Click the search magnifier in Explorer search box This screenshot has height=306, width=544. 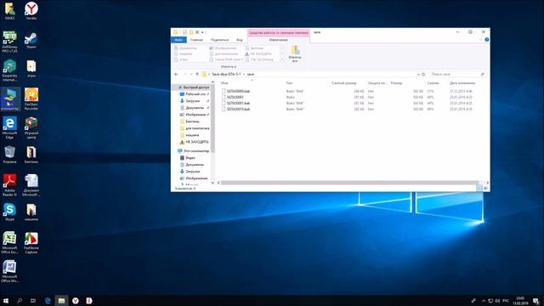(482, 74)
